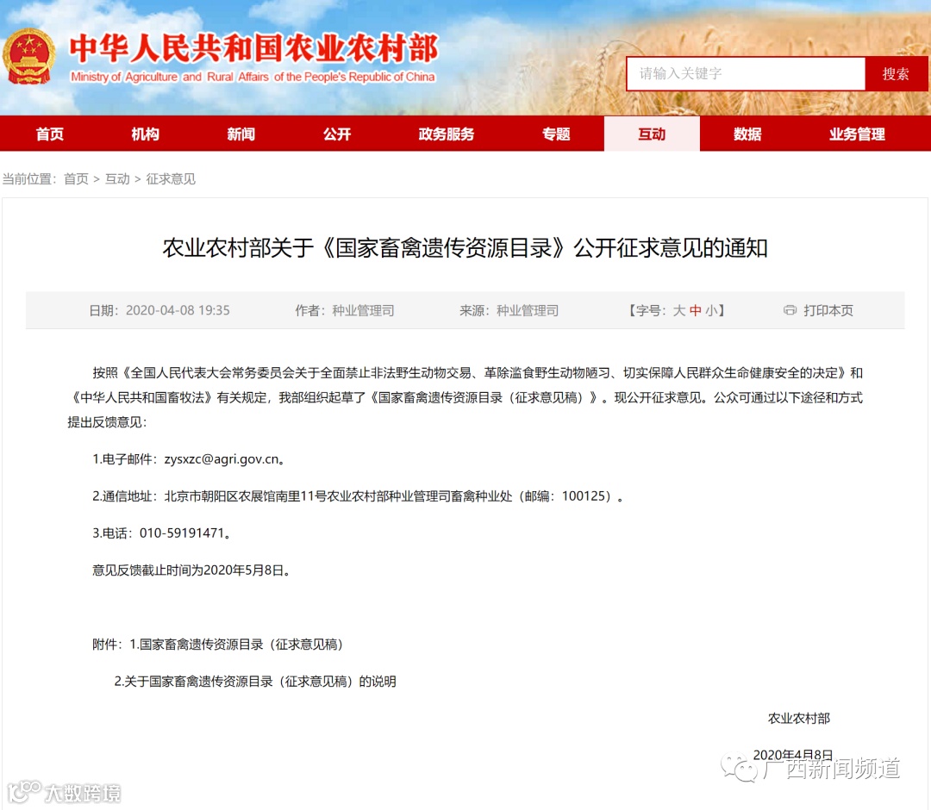Image resolution: width=931 pixels, height=810 pixels.
Task: Click the national emblem logo
Action: tap(28, 57)
